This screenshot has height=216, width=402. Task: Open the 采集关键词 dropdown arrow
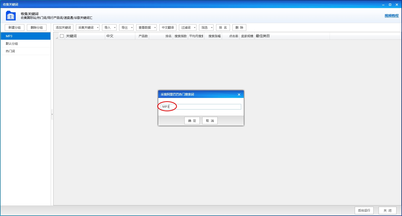[97, 28]
